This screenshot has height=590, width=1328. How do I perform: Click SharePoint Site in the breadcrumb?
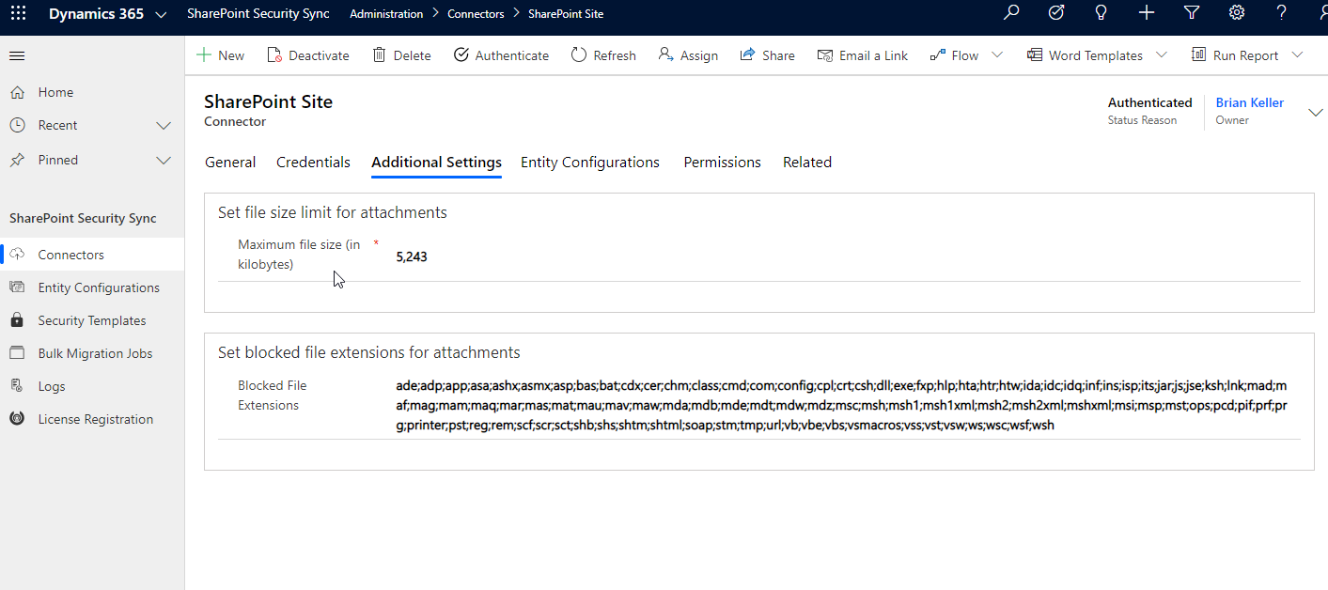click(566, 14)
